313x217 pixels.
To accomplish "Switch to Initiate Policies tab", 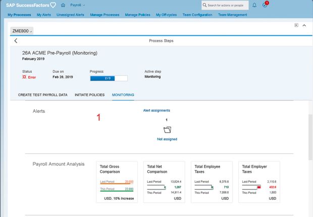I will (90, 95).
